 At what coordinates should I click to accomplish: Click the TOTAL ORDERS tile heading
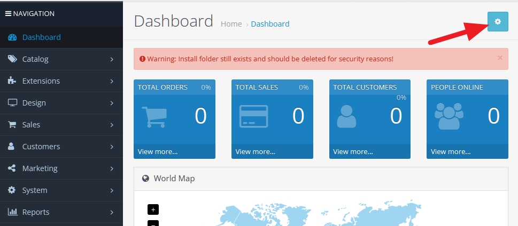163,87
